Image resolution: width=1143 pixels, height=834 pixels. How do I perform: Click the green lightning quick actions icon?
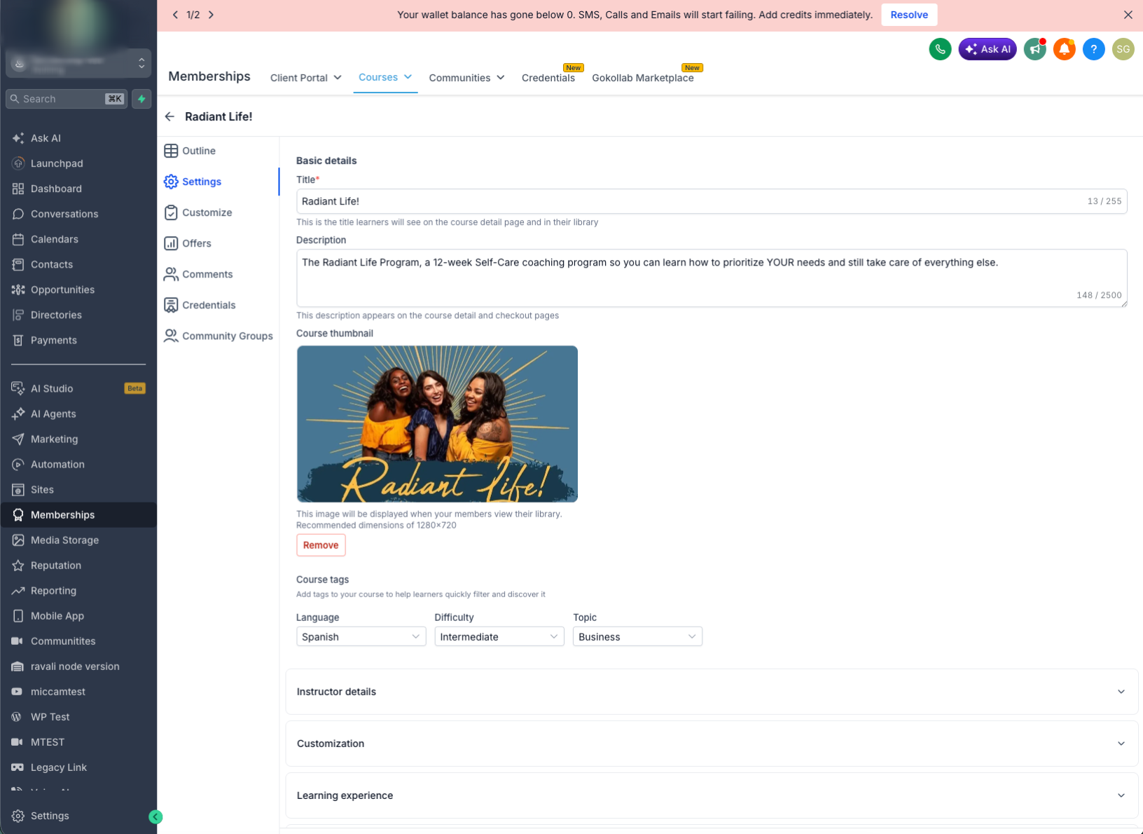[141, 99]
